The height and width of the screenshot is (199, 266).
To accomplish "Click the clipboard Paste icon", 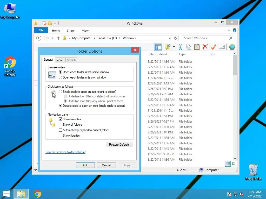I will 197,47.
